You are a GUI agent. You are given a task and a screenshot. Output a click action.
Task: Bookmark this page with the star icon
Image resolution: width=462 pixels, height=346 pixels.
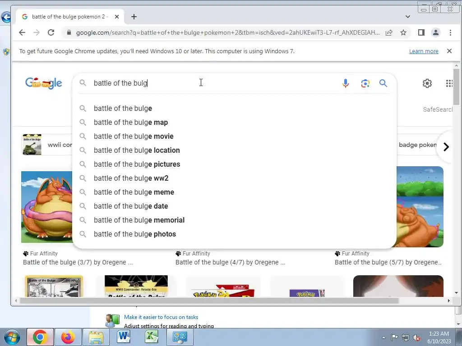403,32
